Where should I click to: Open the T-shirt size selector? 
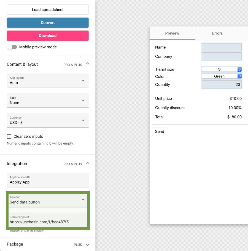click(x=222, y=69)
